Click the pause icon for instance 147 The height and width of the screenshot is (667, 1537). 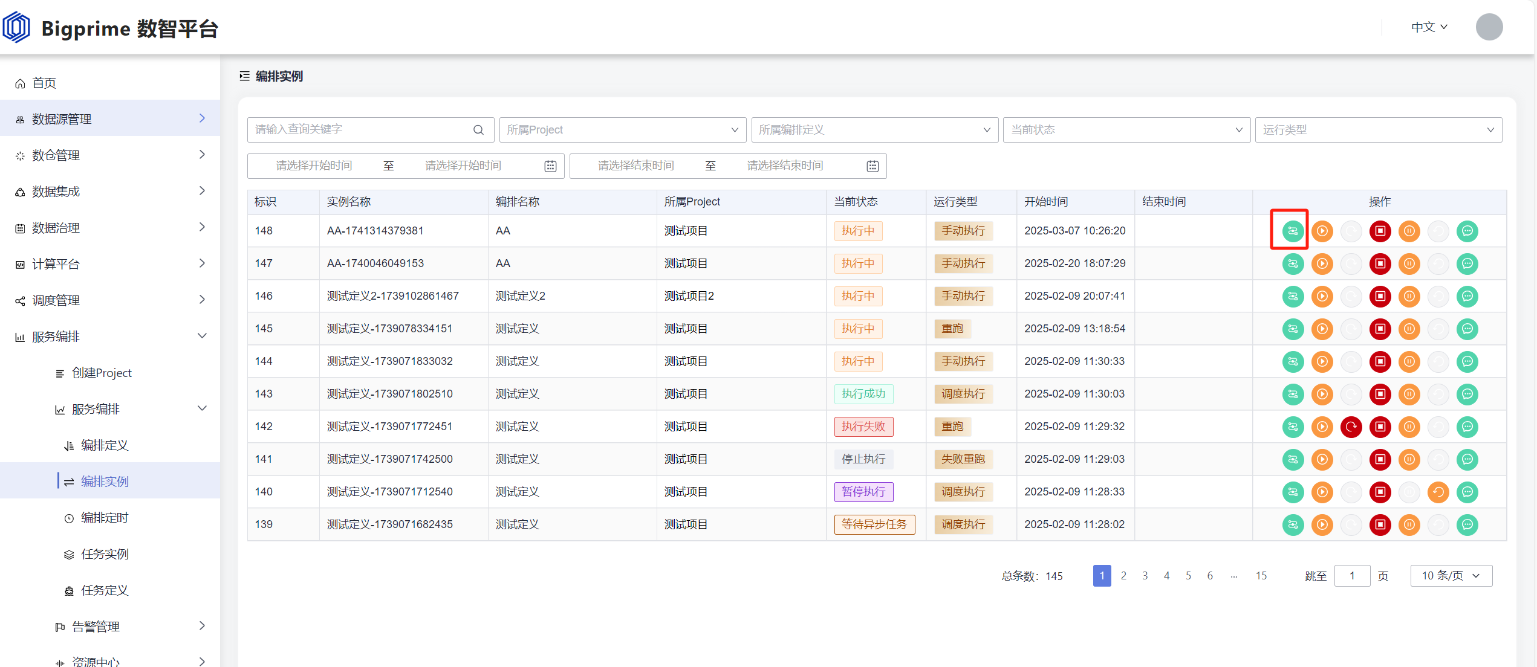(1409, 263)
